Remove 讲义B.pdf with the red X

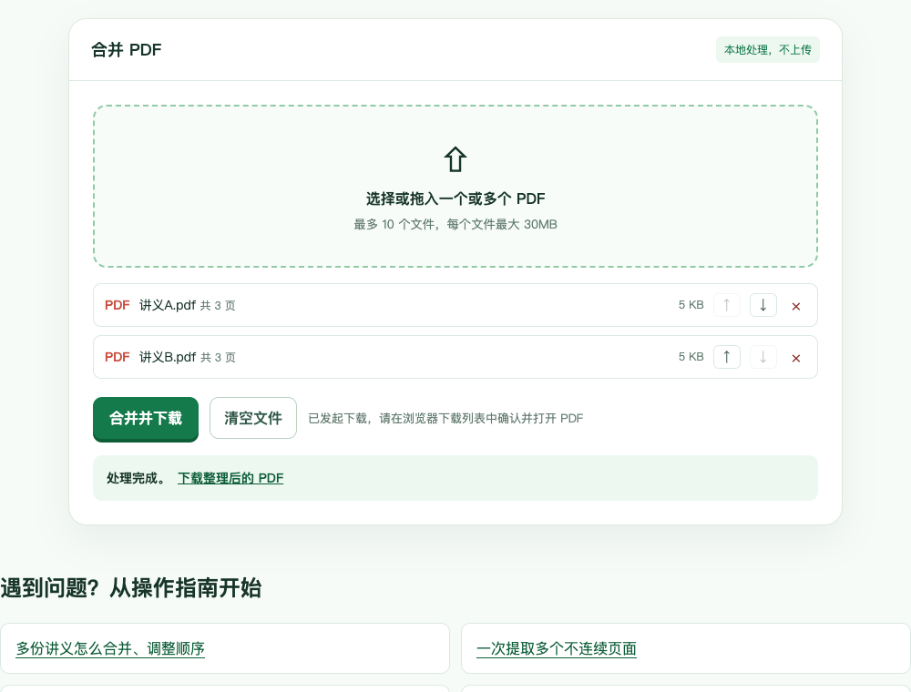pos(796,358)
